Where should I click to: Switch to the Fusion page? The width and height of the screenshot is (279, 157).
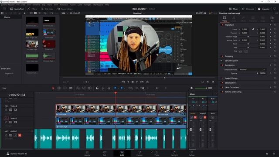coord(139,154)
